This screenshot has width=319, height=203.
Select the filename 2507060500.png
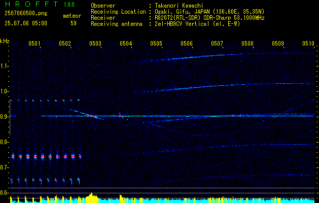26,14
